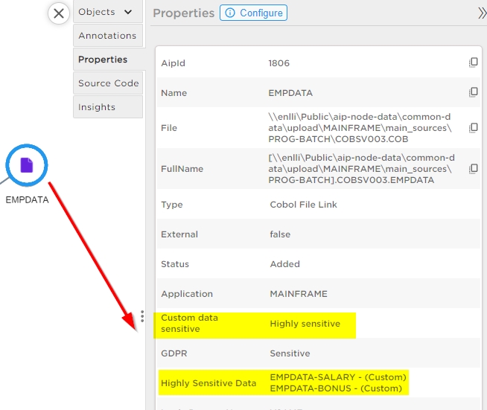Switch to the Annotations tab
This screenshot has height=410, width=487.
(x=107, y=36)
